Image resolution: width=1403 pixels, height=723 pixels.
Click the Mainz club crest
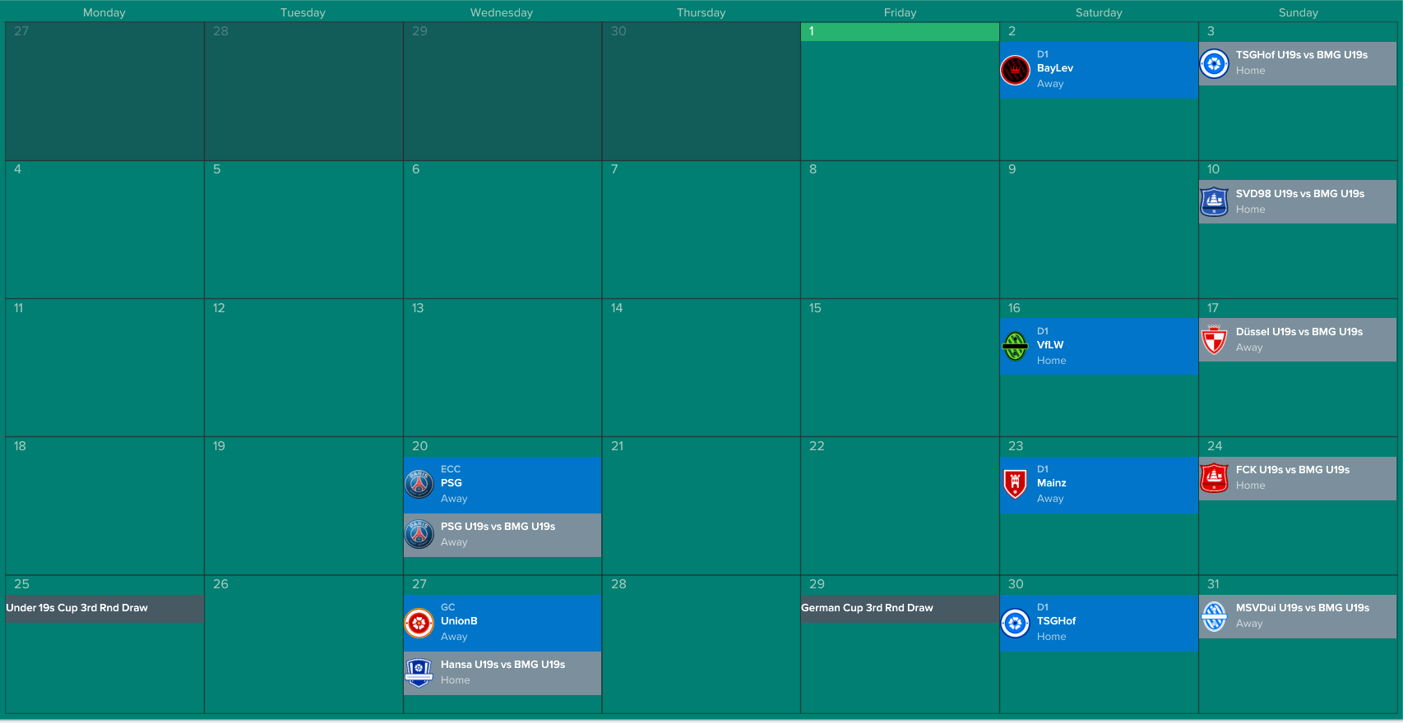(x=1016, y=485)
